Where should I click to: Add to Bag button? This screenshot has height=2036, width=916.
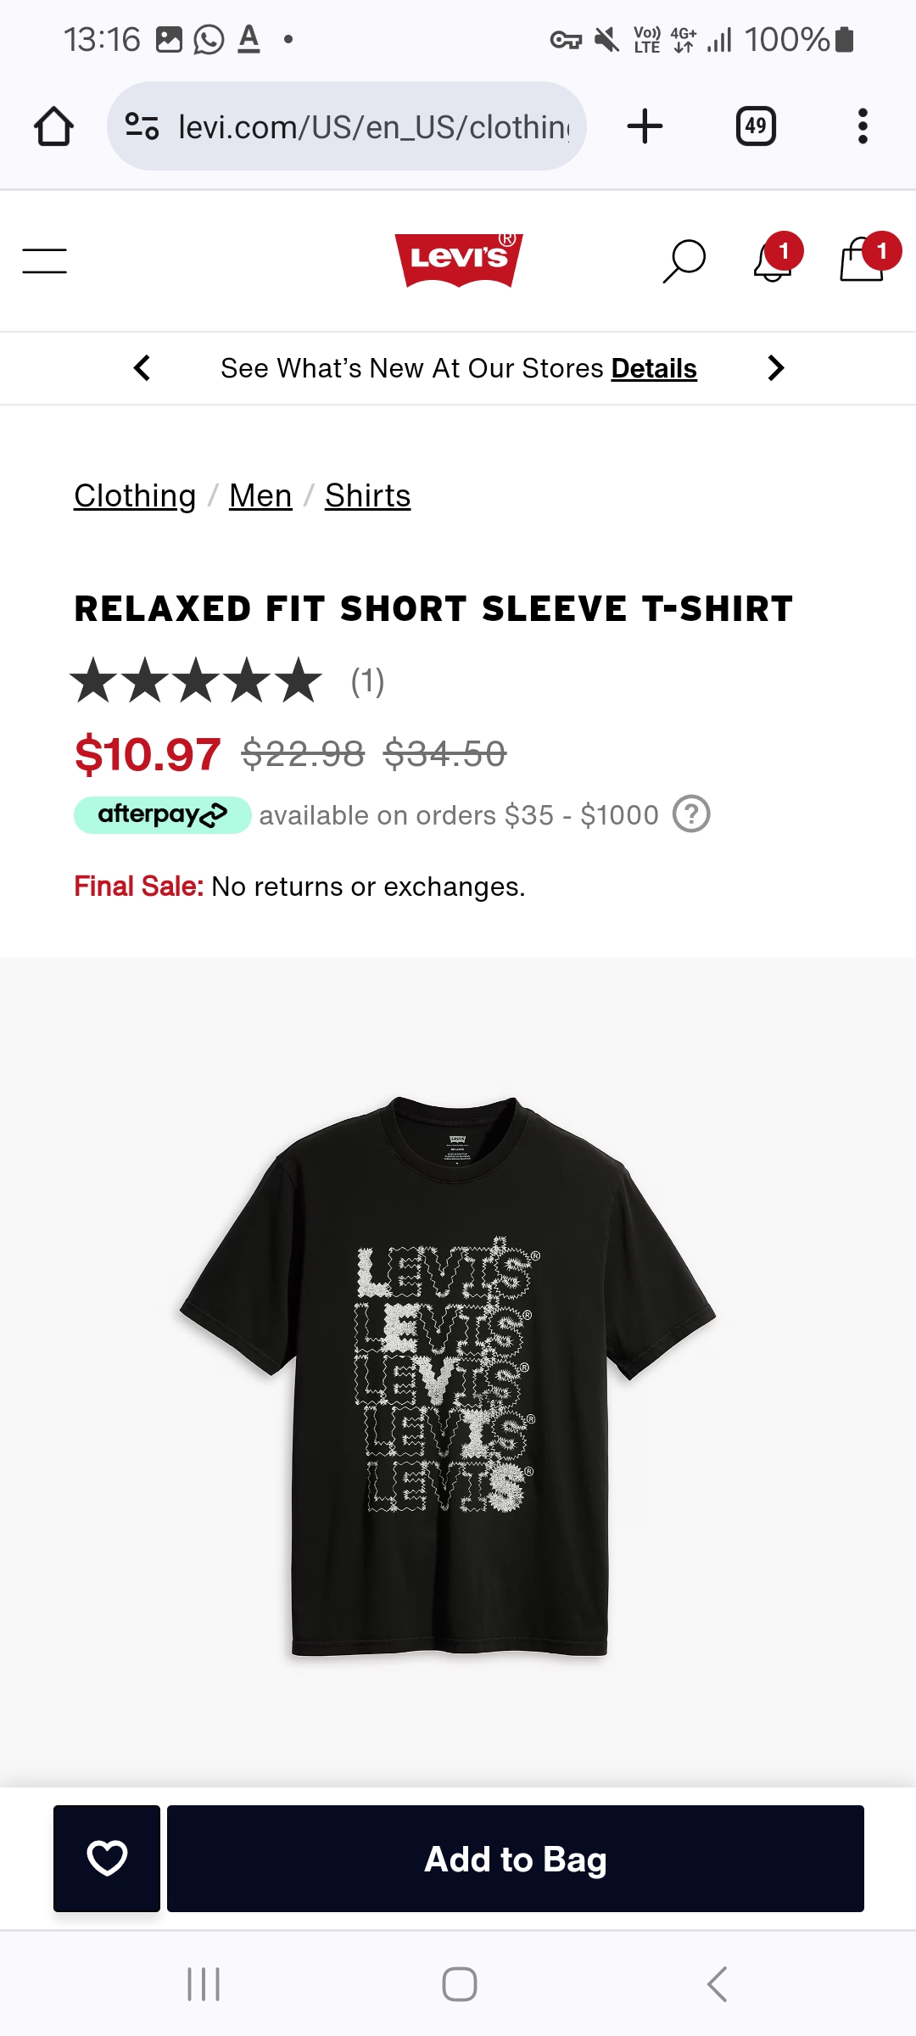tap(516, 1858)
